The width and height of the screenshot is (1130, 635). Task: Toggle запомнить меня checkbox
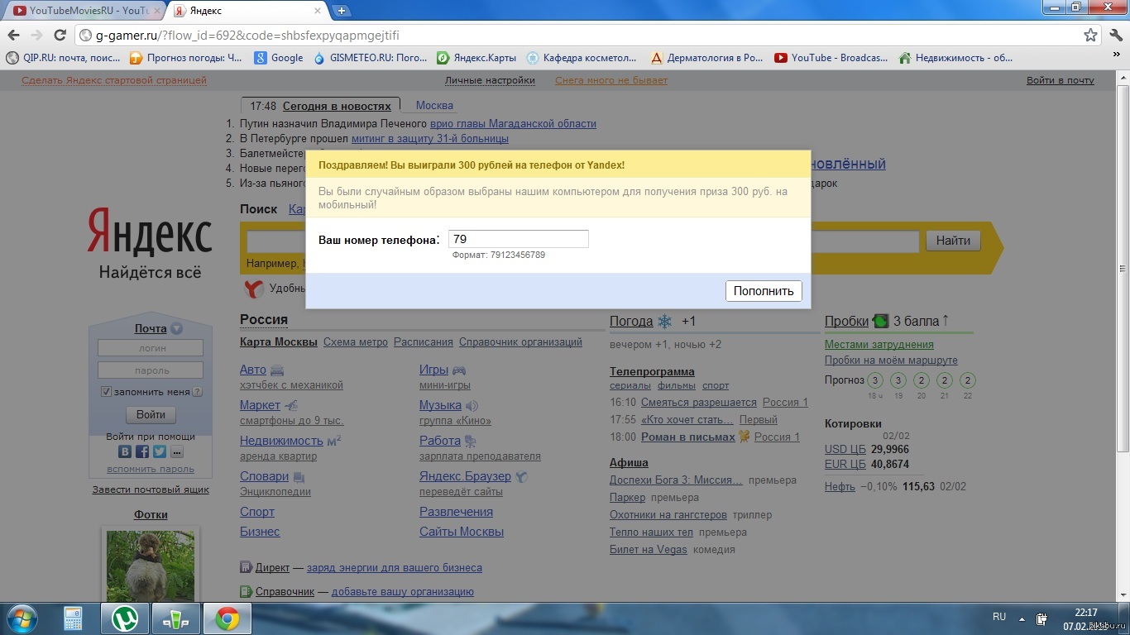(106, 391)
